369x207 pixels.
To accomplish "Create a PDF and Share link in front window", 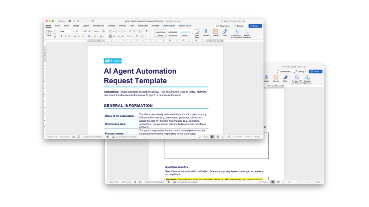I will pyautogui.click(x=236, y=34).
